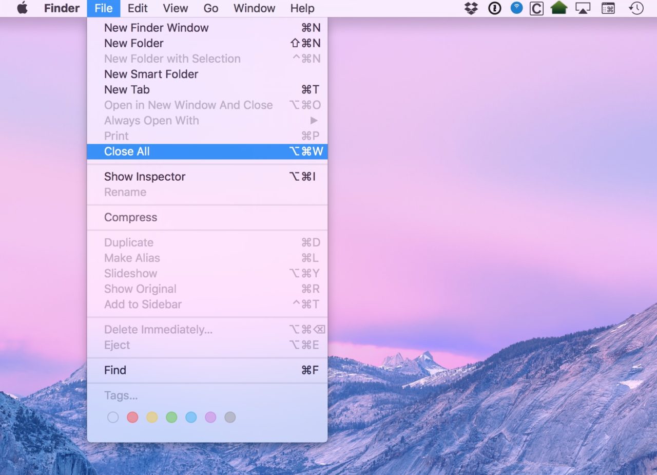Click the green house menu bar icon
The image size is (657, 475).
[x=559, y=8]
